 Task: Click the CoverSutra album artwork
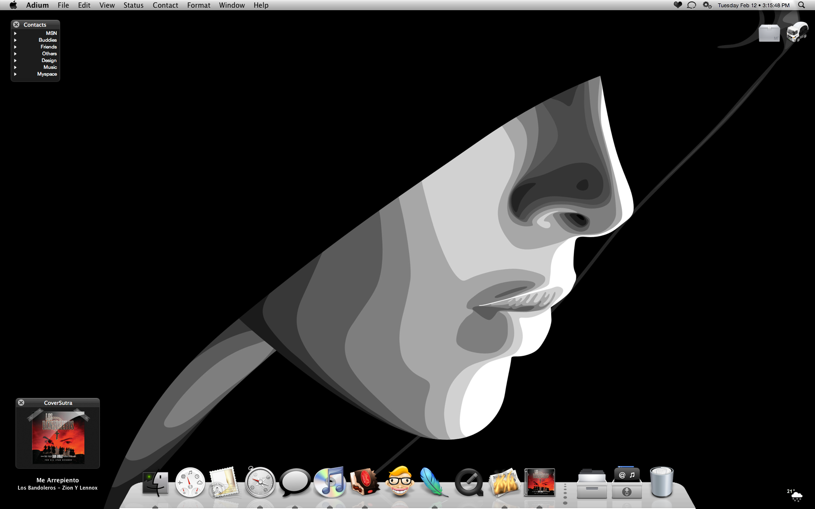pos(58,437)
